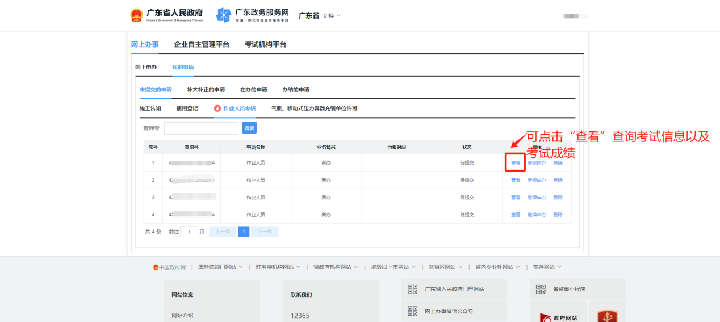Click QR code icon for 网上办事微信公众号
The width and height of the screenshot is (720, 322).
pyautogui.click(x=413, y=311)
